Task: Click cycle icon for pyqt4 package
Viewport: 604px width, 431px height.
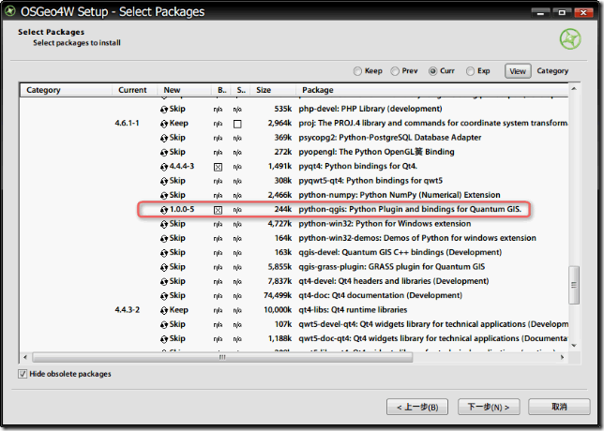Action: (164, 167)
